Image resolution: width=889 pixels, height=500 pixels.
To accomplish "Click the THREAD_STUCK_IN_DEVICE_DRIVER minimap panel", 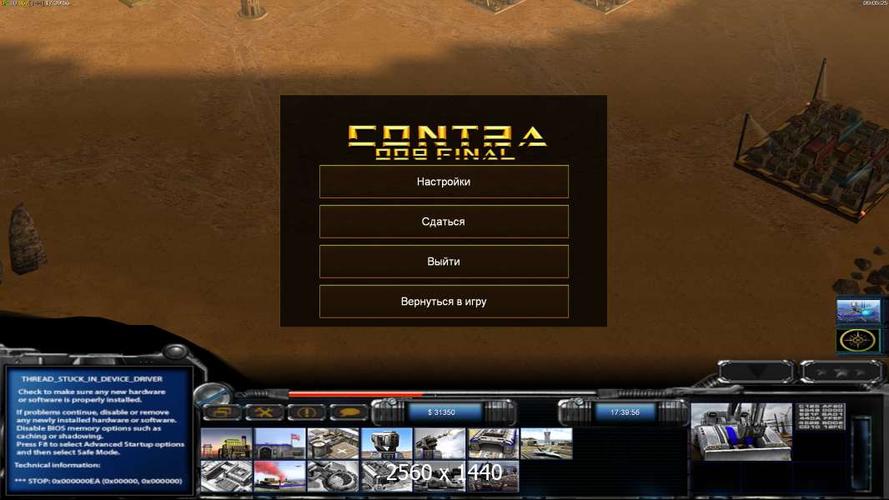I will click(x=99, y=430).
